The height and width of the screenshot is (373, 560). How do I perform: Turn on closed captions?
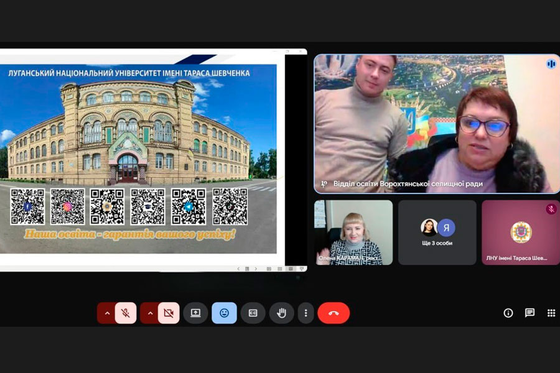coord(253,313)
